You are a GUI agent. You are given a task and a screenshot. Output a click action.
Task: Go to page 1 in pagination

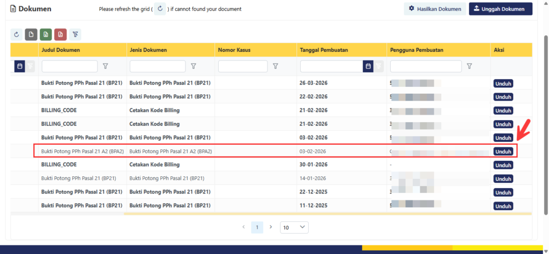click(257, 227)
